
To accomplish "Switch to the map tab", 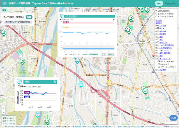I will (159, 3).
